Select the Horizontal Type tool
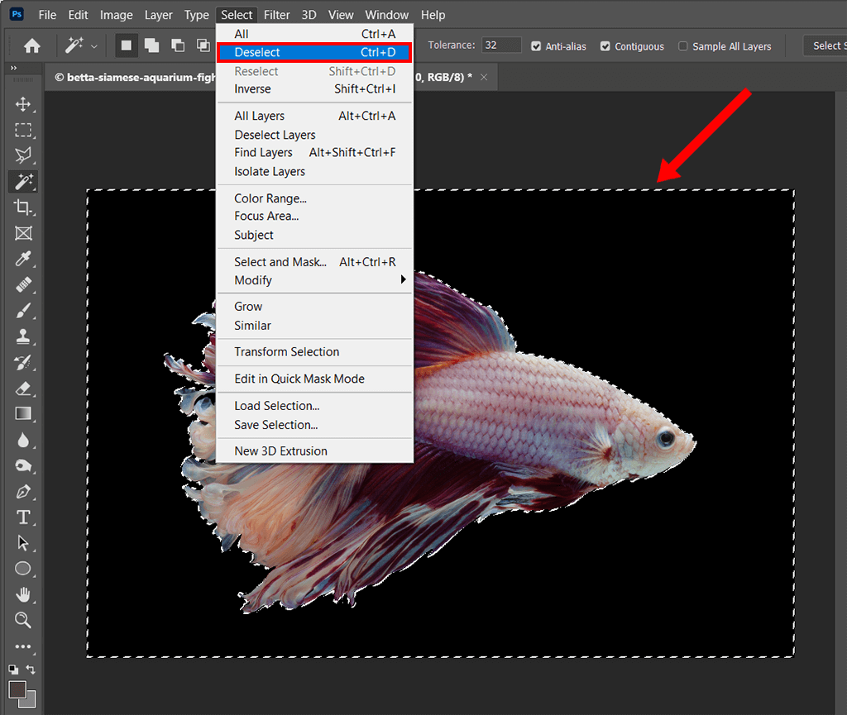Image resolution: width=847 pixels, height=715 pixels. 22,517
